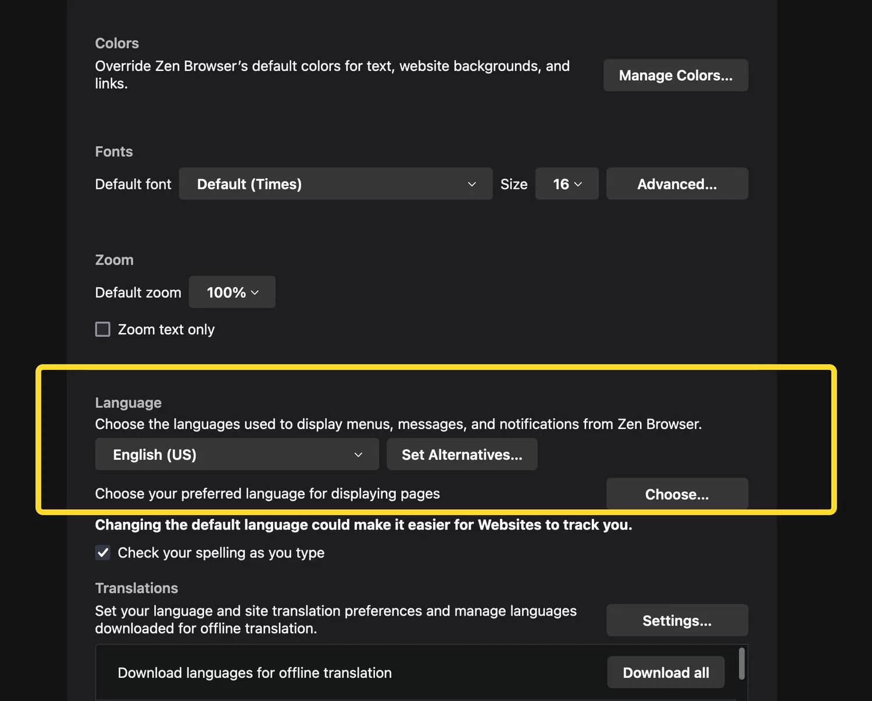Viewport: 872px width, 701px height.
Task: Click the "Check your spelling as you type" label
Action: coord(221,553)
